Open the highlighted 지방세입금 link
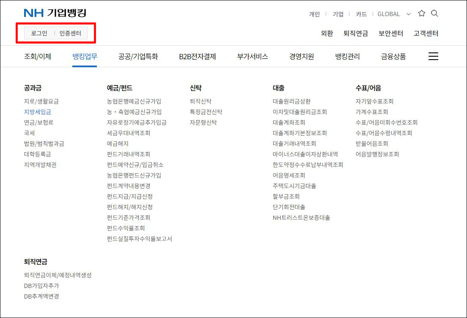This screenshot has height=318, width=467. tap(38, 112)
